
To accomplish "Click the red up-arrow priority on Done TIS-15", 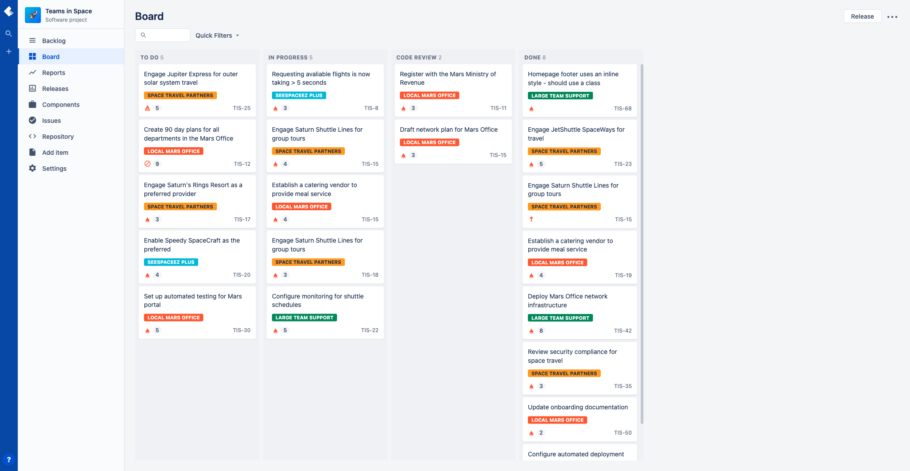I will (531, 219).
